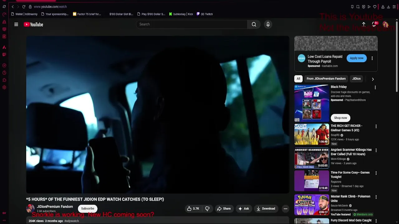Open options for Angriest Scammer Kitboga video

click(x=376, y=150)
